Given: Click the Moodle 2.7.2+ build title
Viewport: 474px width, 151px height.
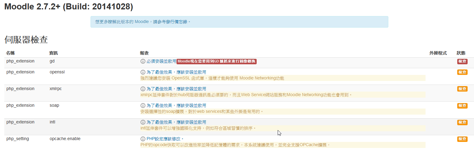Looking at the screenshot, I should coord(69,7).
